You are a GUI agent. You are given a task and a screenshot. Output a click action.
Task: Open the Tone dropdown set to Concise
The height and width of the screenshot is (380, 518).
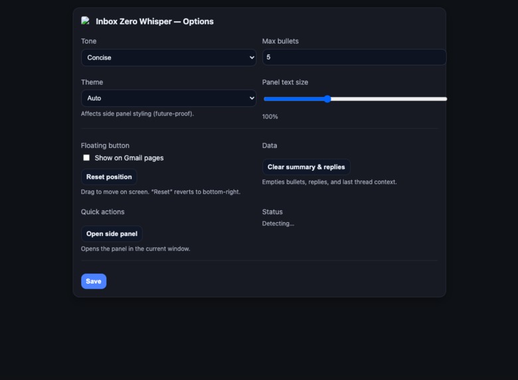point(169,58)
